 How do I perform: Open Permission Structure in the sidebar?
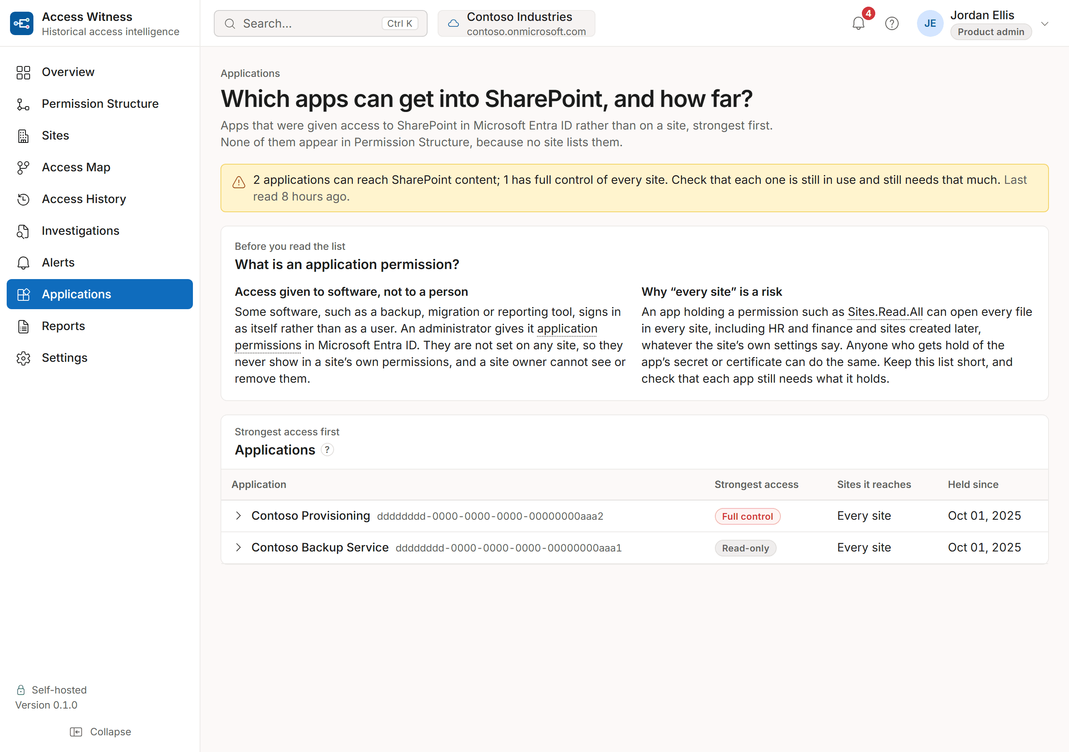(x=100, y=104)
